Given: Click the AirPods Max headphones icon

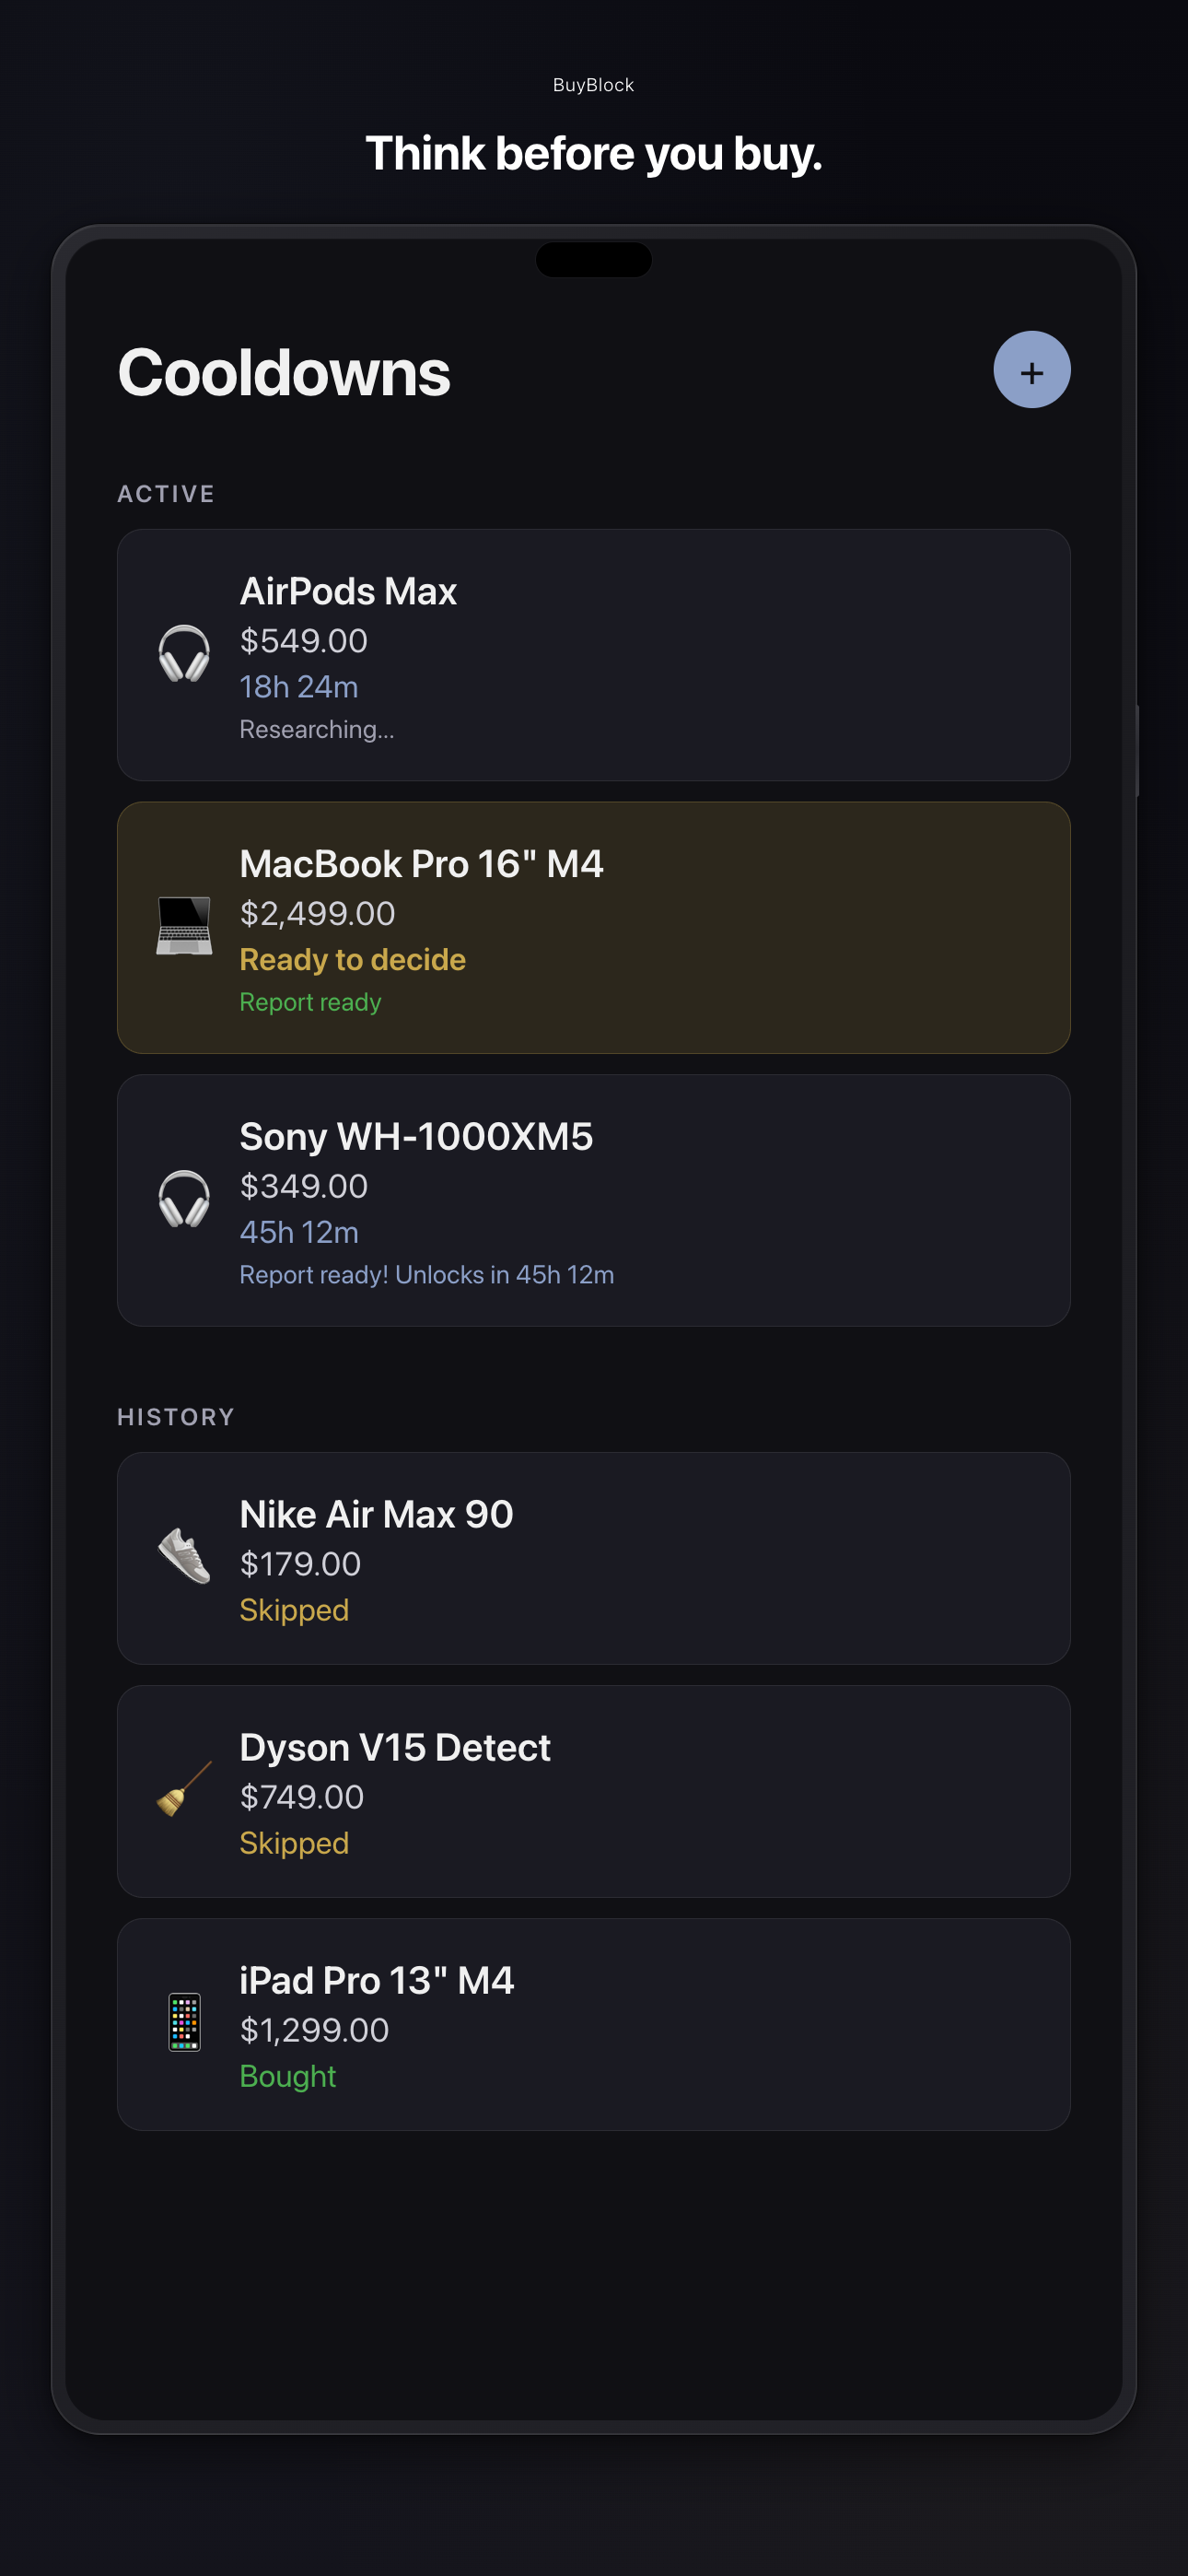Looking at the screenshot, I should 184,655.
